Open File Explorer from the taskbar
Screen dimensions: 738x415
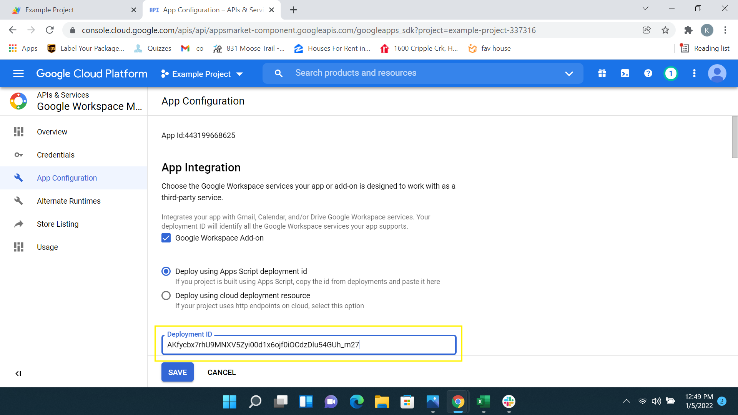[x=382, y=402]
